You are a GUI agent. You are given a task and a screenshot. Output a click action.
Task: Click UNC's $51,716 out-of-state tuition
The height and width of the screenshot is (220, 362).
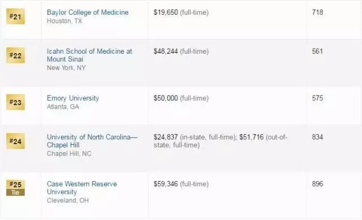coord(251,137)
